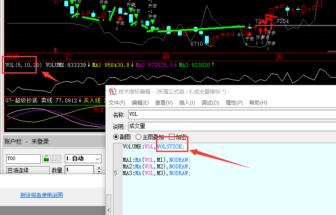Toggle the 加密 checkbox

[x=172, y=137]
